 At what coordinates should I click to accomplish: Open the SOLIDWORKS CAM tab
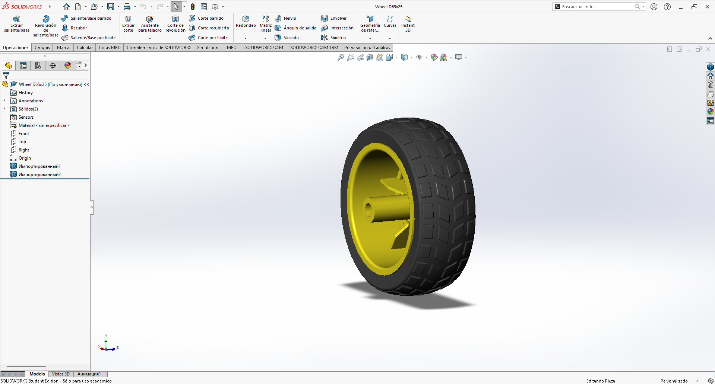coord(264,48)
